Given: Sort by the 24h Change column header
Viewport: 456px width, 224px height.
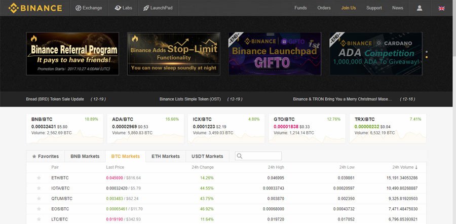Looking at the screenshot, I should pos(203,167).
